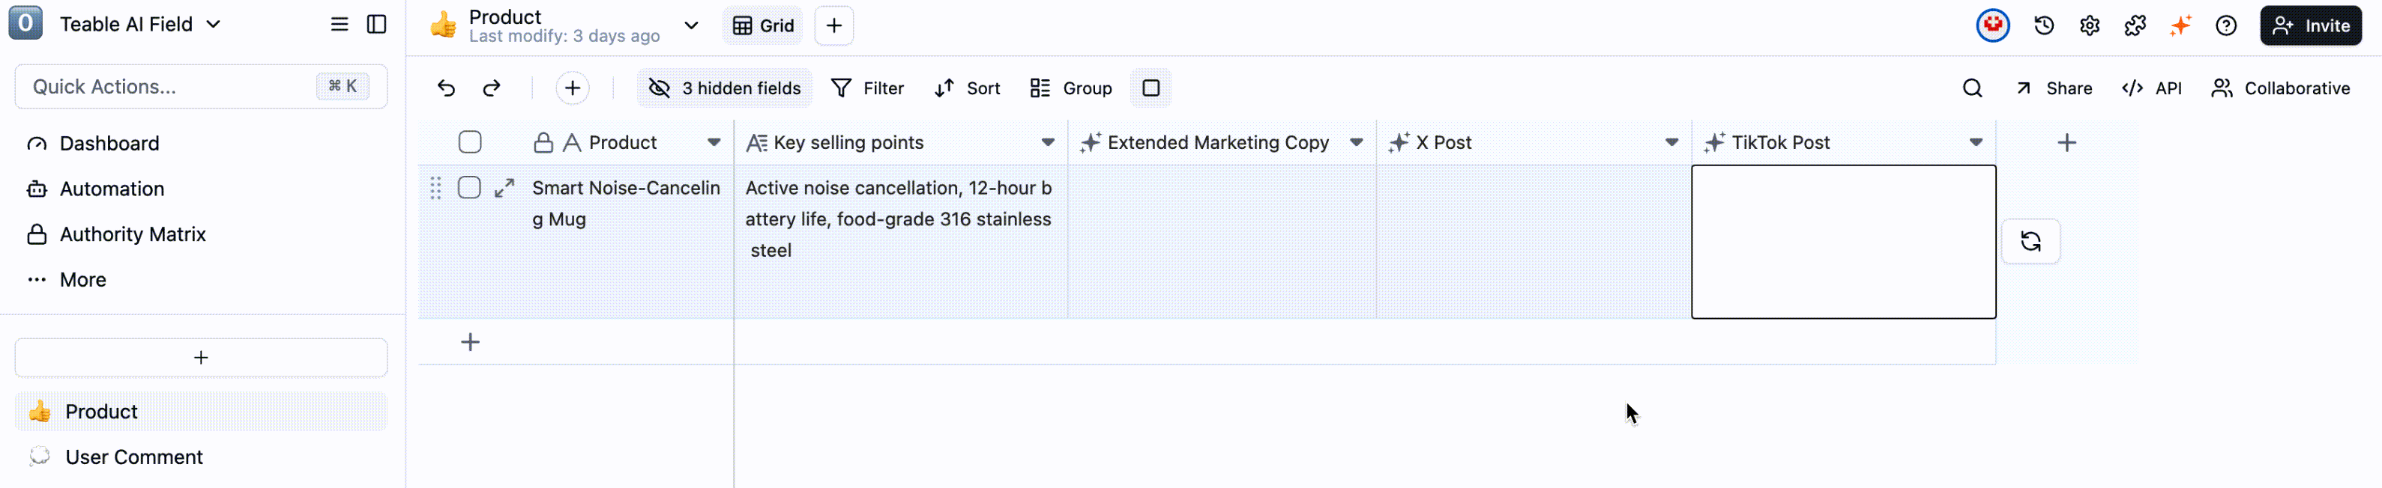Expand Teable AI Field base chevron
This screenshot has width=2382, height=488.
coord(214,24)
